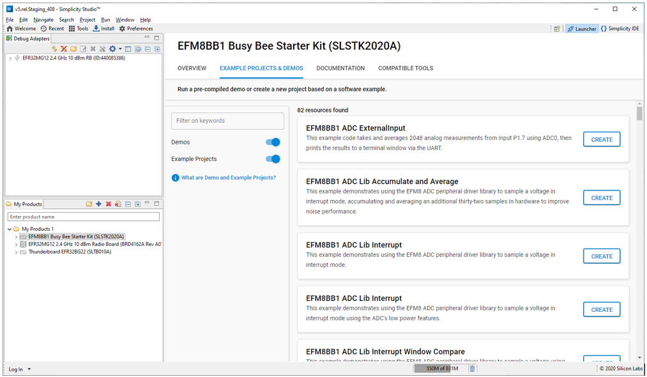Image resolution: width=647 pixels, height=377 pixels.
Task: Click the gray X delete adapter icon
Action: (x=93, y=49)
